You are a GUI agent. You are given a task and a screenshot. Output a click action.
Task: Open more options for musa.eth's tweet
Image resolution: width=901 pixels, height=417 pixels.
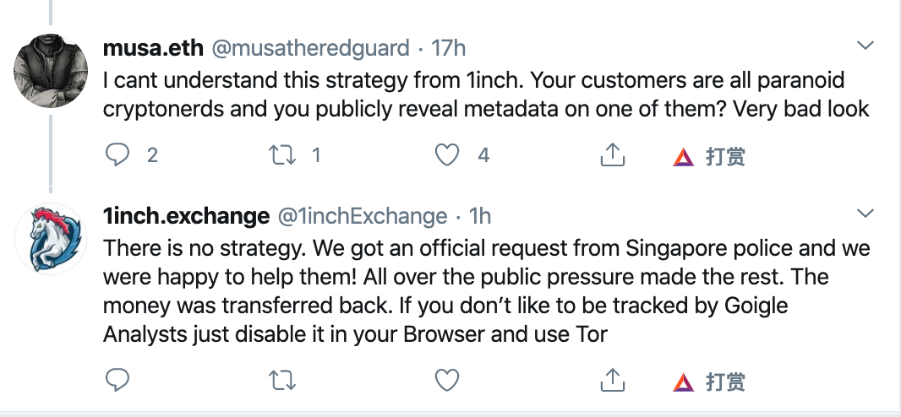coord(866,45)
